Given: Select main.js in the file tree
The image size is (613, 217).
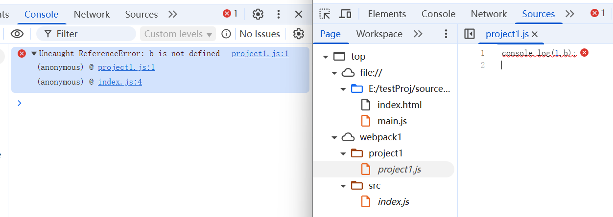Looking at the screenshot, I should (x=392, y=121).
